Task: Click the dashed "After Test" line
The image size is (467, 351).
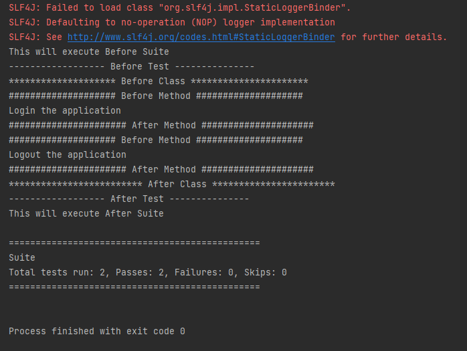Action: pos(128,199)
